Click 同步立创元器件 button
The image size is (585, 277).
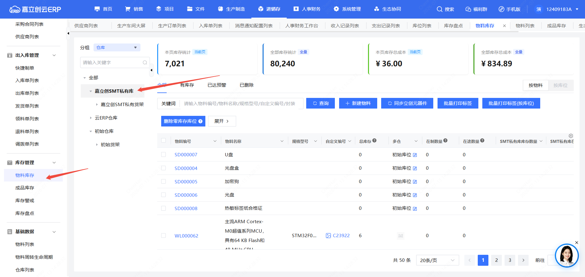tap(407, 103)
